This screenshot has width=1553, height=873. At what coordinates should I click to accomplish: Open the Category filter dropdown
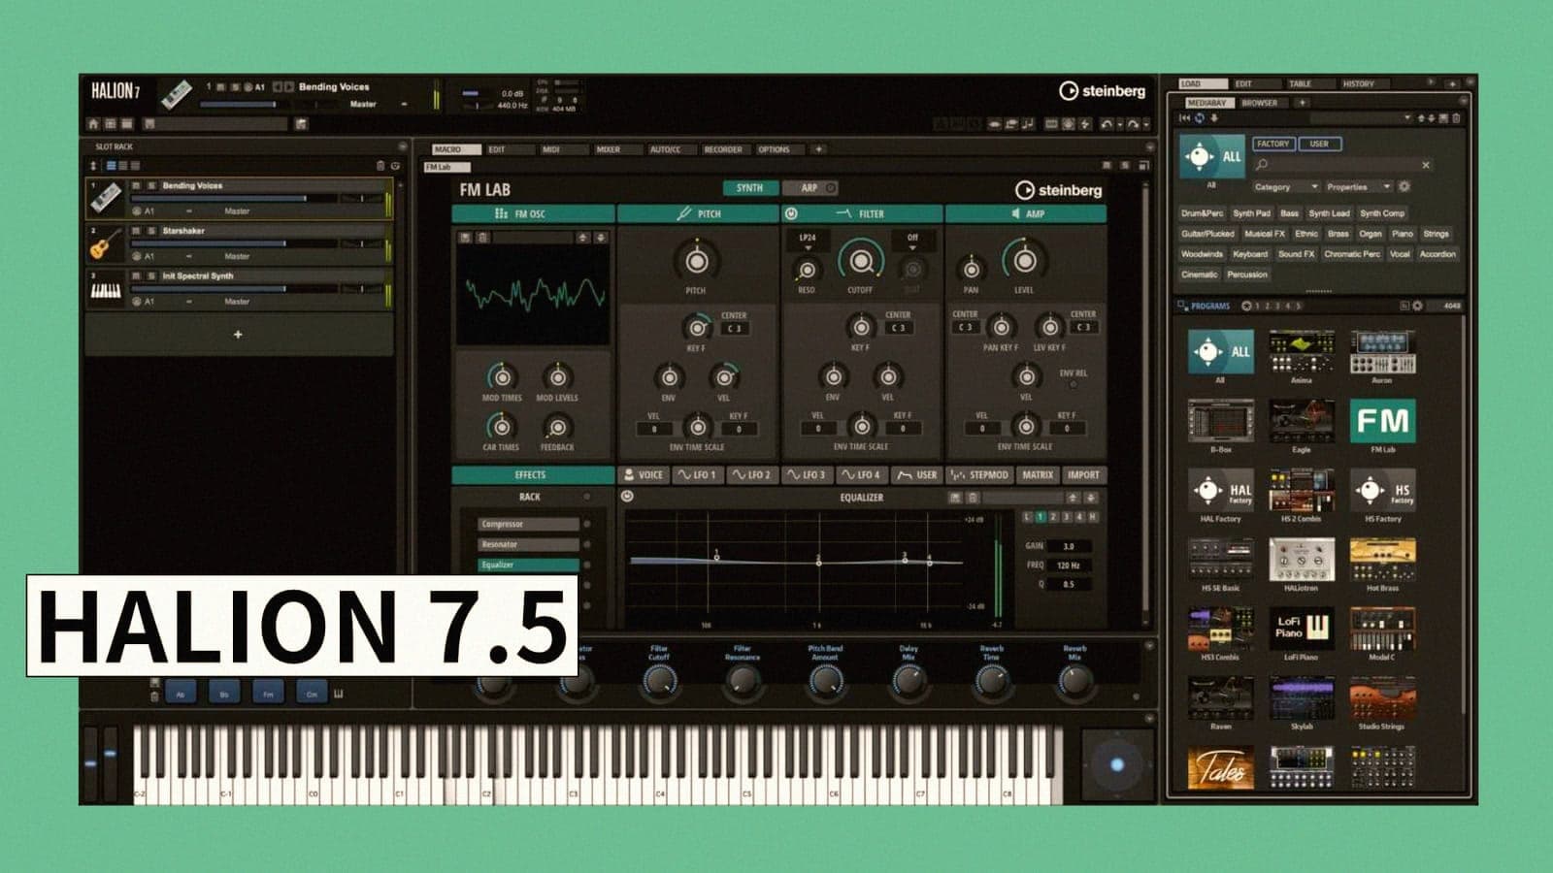1285,187
